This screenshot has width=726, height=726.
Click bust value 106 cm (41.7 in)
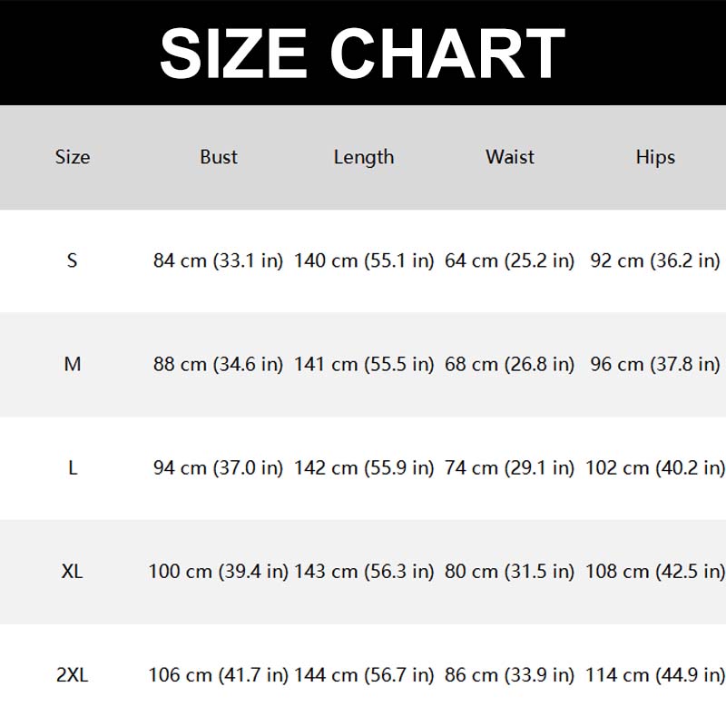click(x=219, y=675)
